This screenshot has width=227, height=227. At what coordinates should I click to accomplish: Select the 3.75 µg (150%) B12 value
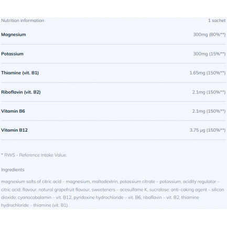coord(208,130)
